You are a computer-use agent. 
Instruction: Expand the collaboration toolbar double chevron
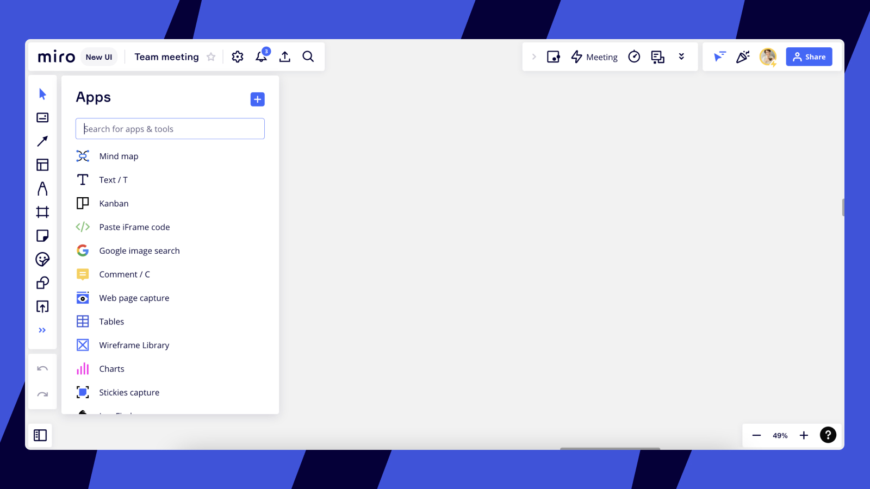click(681, 57)
